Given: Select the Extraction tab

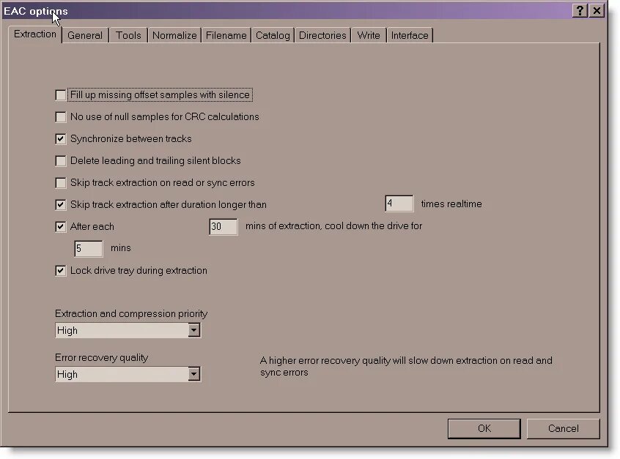Looking at the screenshot, I should click(x=35, y=34).
